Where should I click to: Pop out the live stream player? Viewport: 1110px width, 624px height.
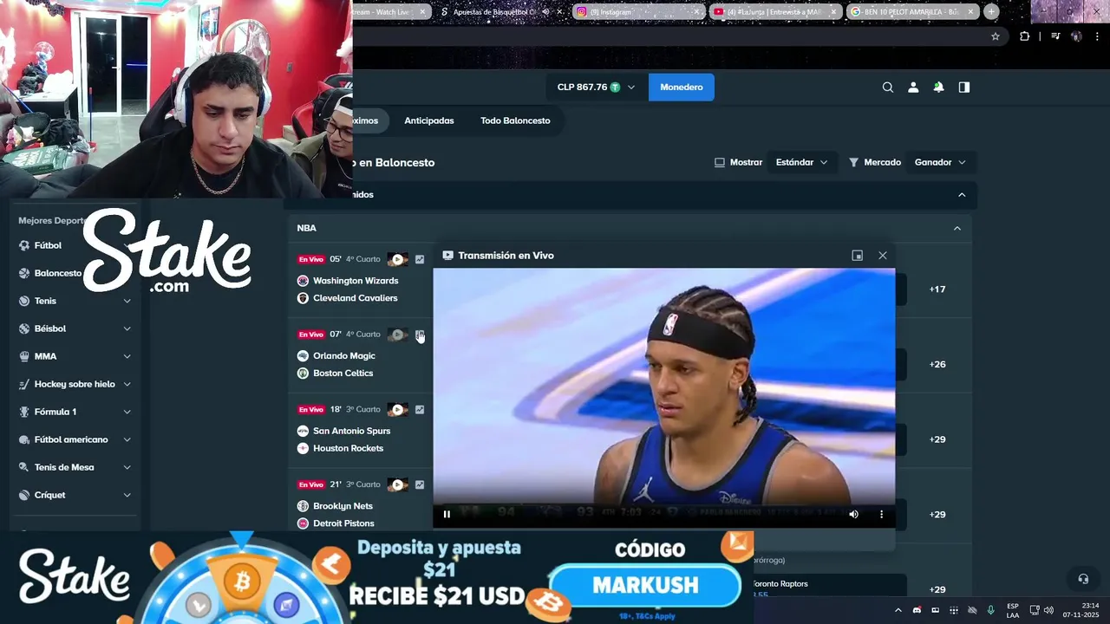858,256
